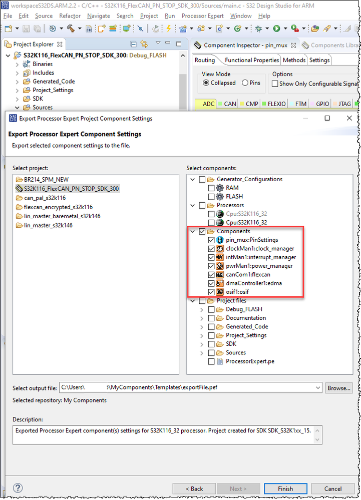The height and width of the screenshot is (500, 361).
Task: Click the pwrMan1 power_manager component icon
Action: tap(220, 266)
